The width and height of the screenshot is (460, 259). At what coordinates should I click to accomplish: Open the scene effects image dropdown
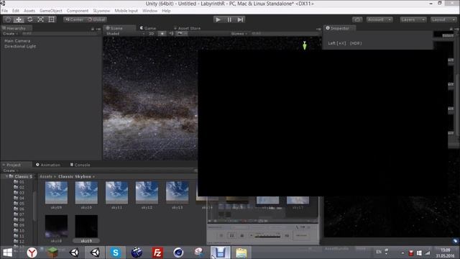pyautogui.click(x=182, y=34)
